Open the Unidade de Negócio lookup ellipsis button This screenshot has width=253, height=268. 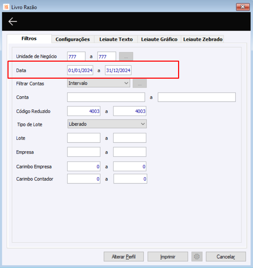click(x=126, y=57)
